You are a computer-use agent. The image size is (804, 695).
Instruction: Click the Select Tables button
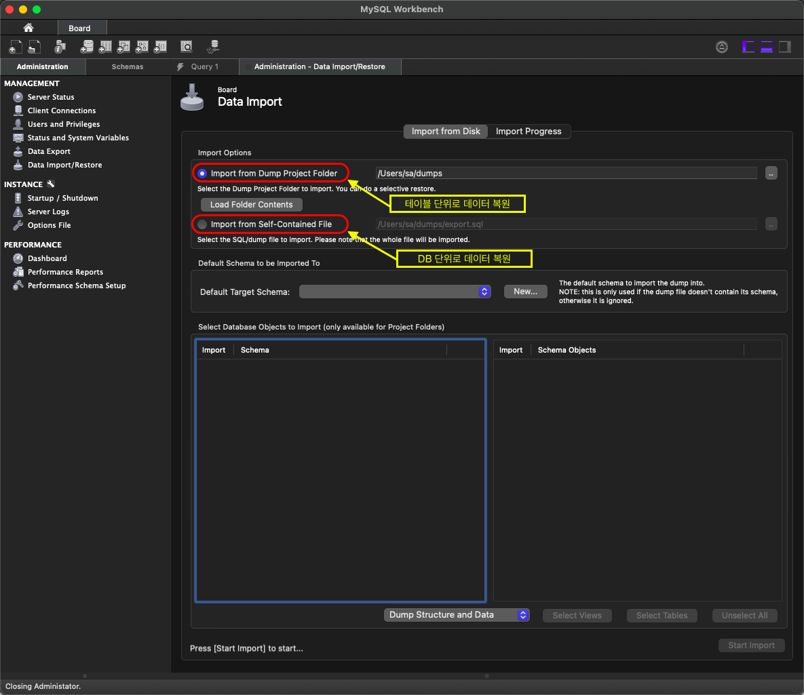pos(662,616)
